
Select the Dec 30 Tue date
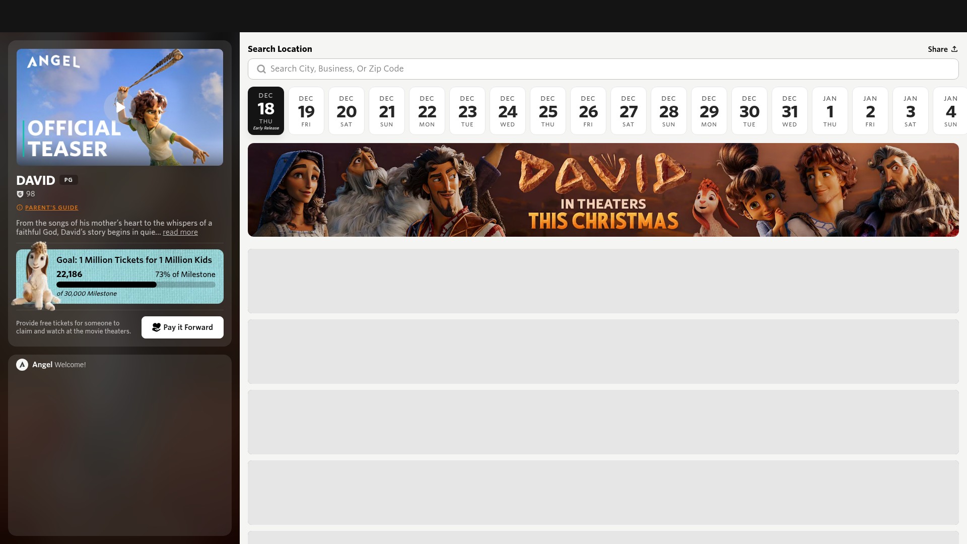click(749, 111)
